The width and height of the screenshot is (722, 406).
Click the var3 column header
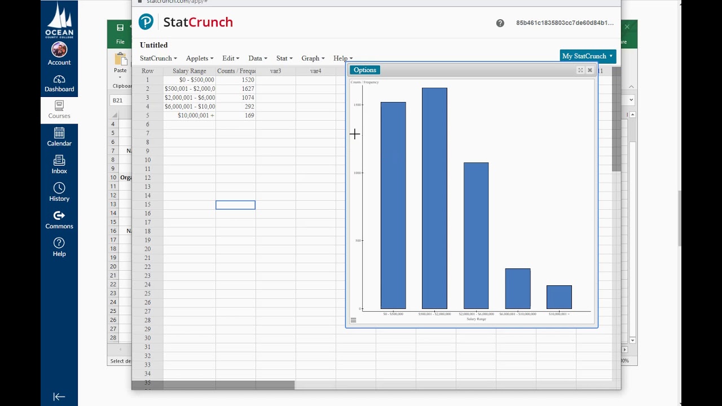point(276,71)
